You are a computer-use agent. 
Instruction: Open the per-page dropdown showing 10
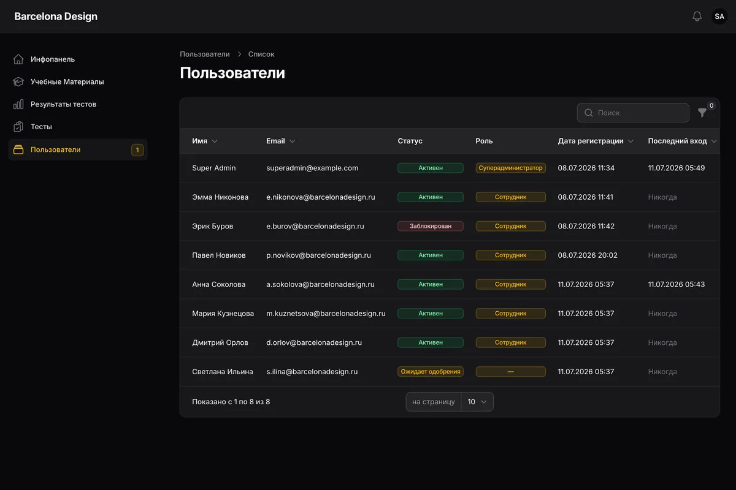tap(477, 402)
